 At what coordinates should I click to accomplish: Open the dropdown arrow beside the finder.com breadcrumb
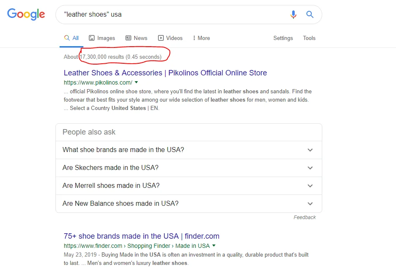214,245
